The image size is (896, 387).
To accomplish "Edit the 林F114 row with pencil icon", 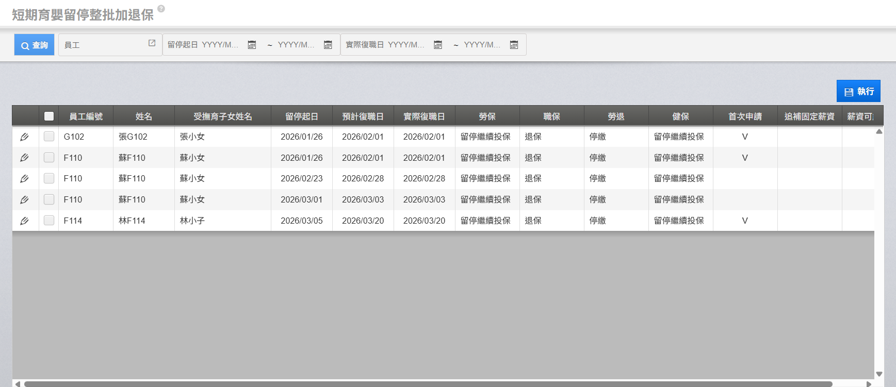I will point(24,221).
